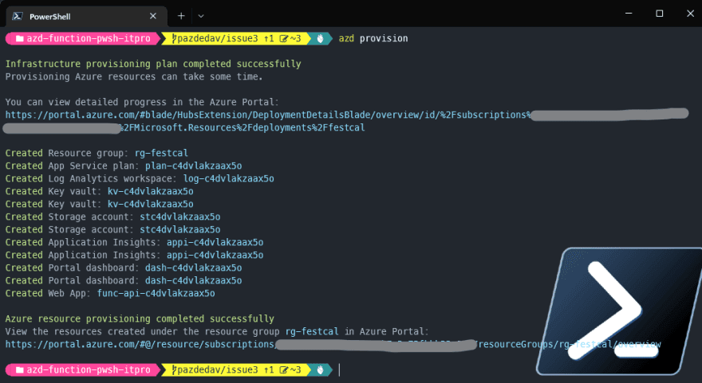Image resolution: width=702 pixels, height=383 pixels.
Task: Click the bottom azd-function-pwsh-itpro prompt segment
Action: point(83,369)
